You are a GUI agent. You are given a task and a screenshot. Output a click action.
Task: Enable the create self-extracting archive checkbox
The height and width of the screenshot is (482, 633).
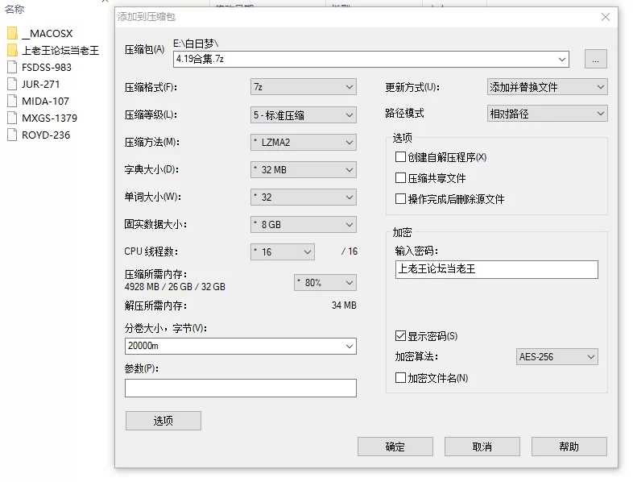tap(400, 157)
